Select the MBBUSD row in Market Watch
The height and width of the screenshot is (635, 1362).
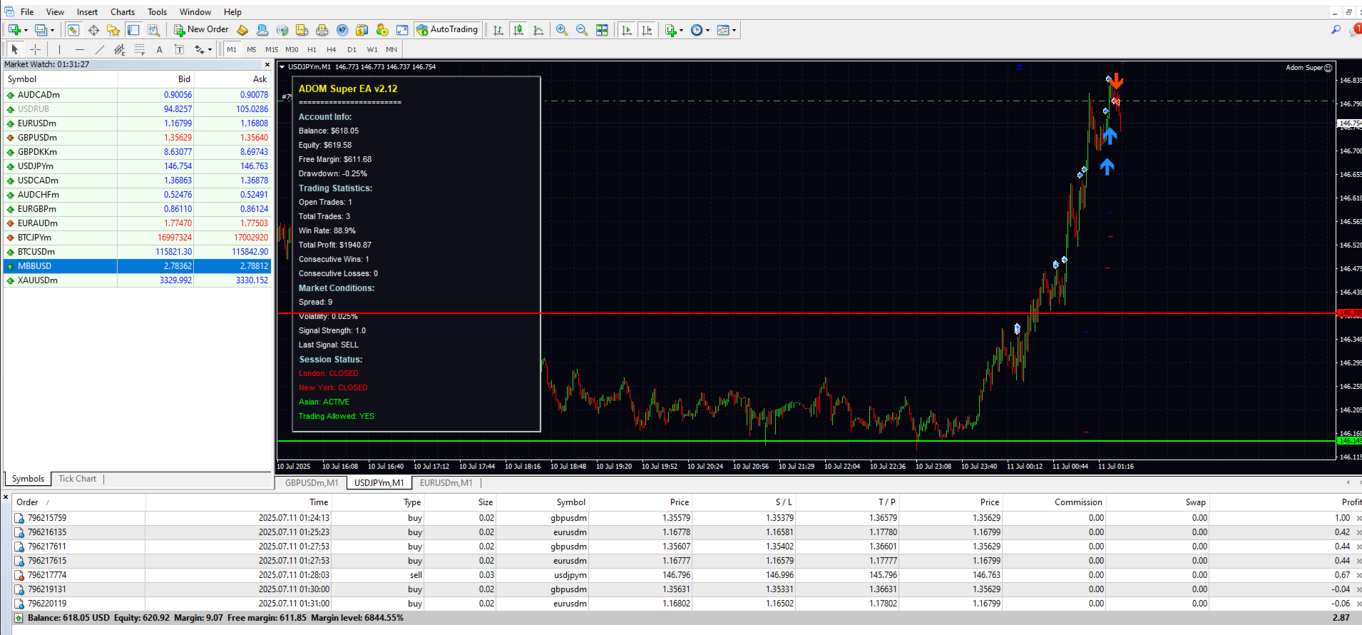point(137,266)
